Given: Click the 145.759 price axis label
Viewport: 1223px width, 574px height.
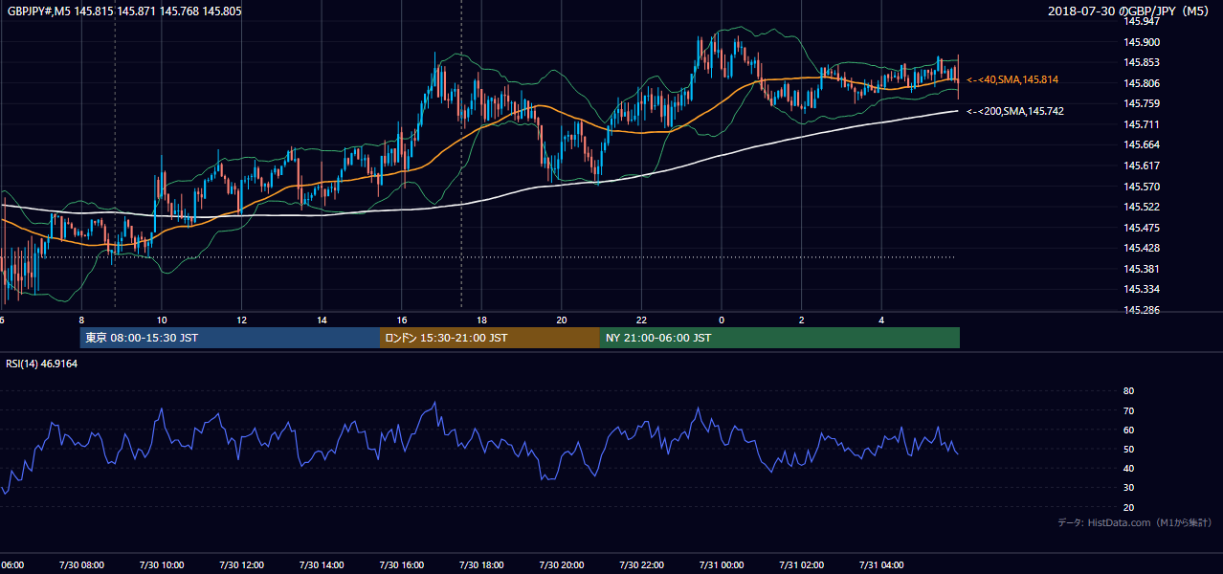Looking at the screenshot, I should [1141, 103].
